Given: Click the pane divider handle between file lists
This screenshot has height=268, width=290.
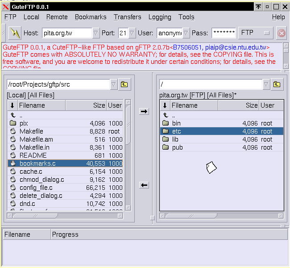Looking at the screenshot, I should click(x=153, y=218).
